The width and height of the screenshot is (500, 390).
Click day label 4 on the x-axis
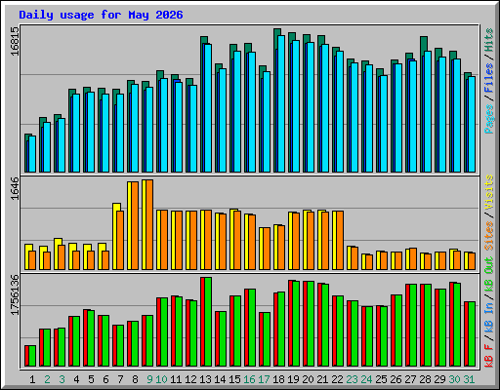coord(76,379)
